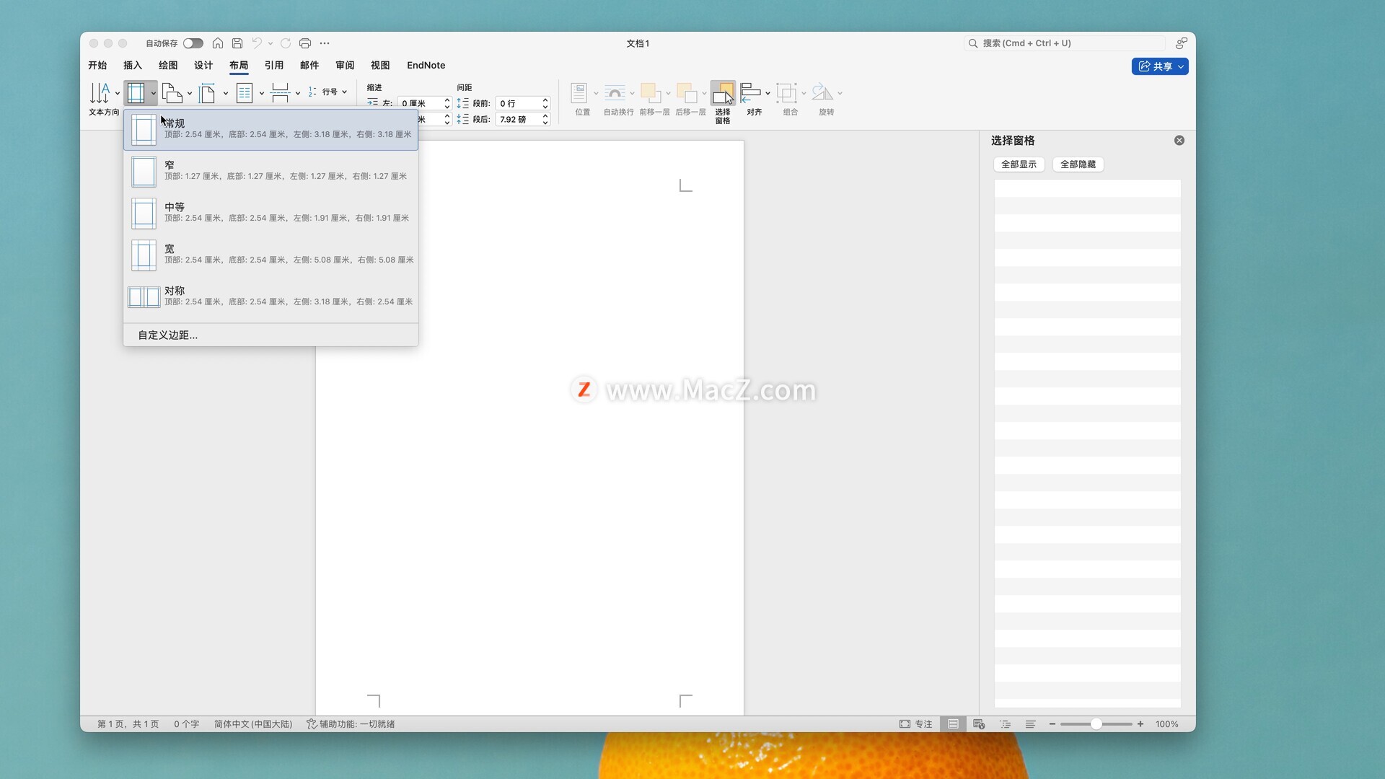Click the 全部显示 show all button
This screenshot has height=779, width=1385.
[1019, 164]
